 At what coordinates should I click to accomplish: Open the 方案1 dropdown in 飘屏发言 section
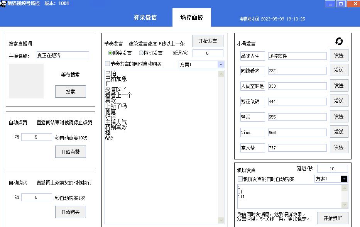[x=343, y=179]
